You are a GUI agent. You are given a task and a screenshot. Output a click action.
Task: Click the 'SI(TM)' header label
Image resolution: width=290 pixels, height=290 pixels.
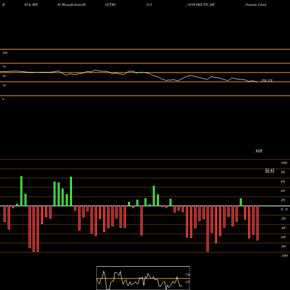pos(110,5)
